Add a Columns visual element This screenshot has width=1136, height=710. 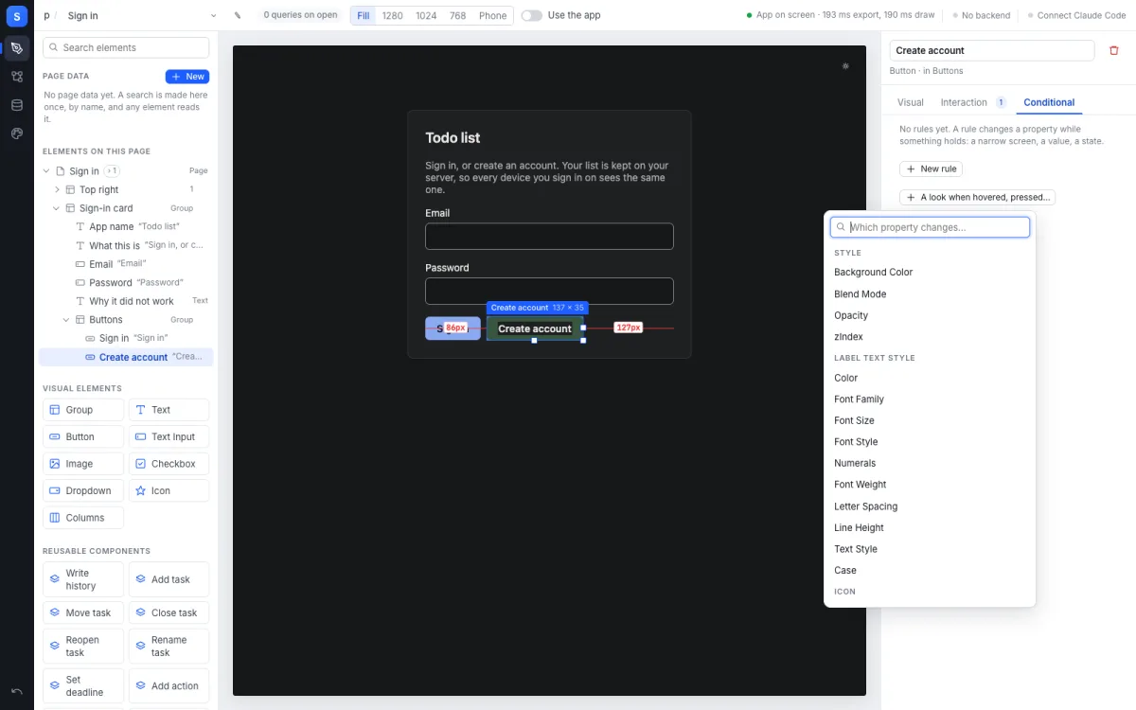click(83, 518)
